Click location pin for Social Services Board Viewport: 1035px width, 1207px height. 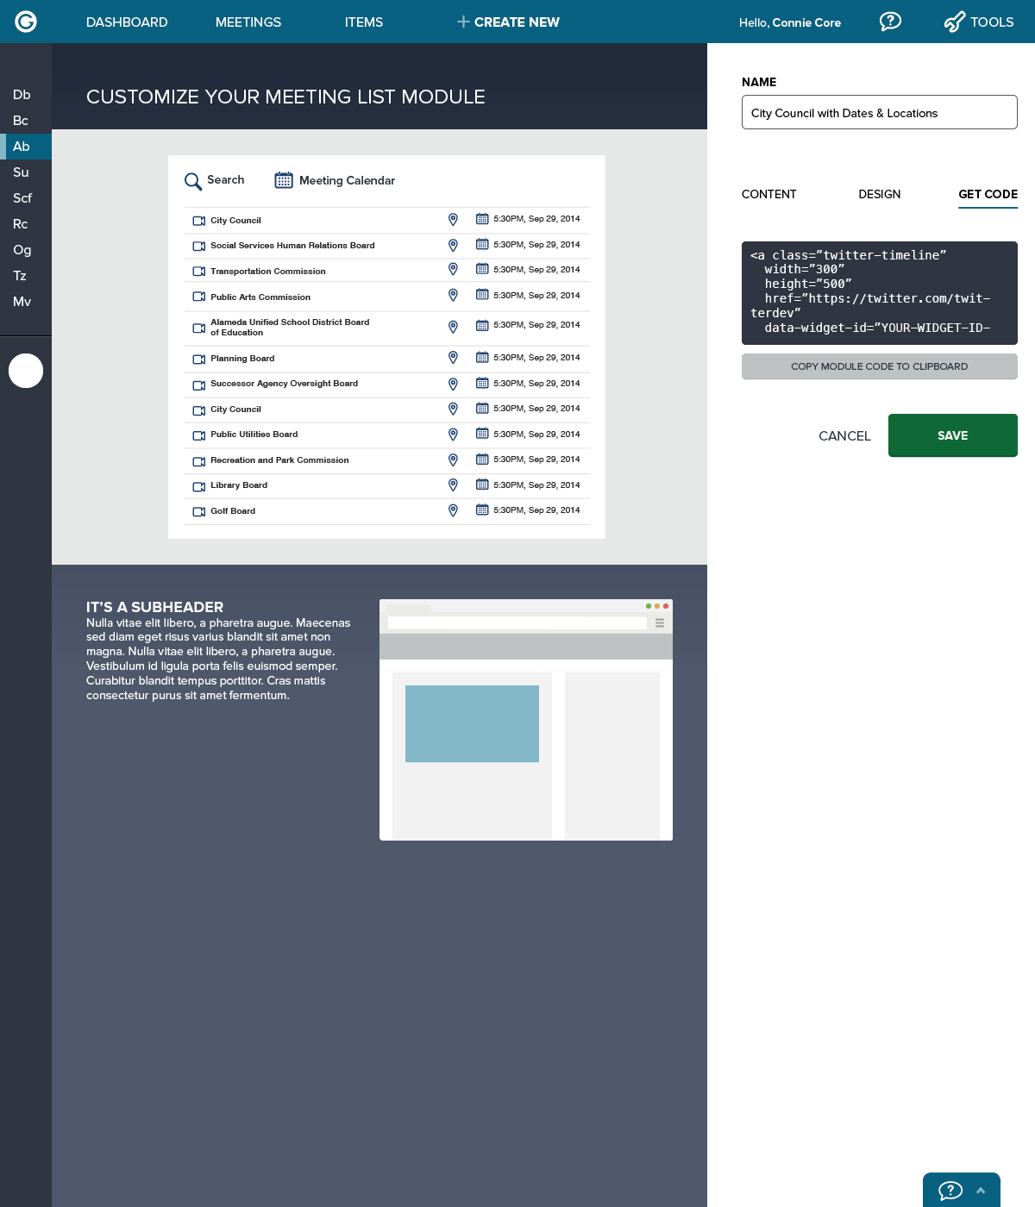click(453, 246)
